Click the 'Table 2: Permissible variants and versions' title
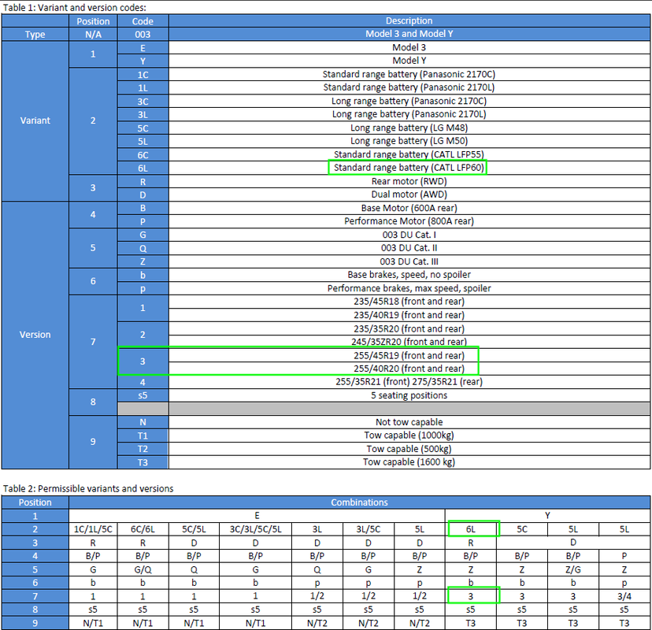This screenshot has height=630, width=652. click(x=87, y=488)
